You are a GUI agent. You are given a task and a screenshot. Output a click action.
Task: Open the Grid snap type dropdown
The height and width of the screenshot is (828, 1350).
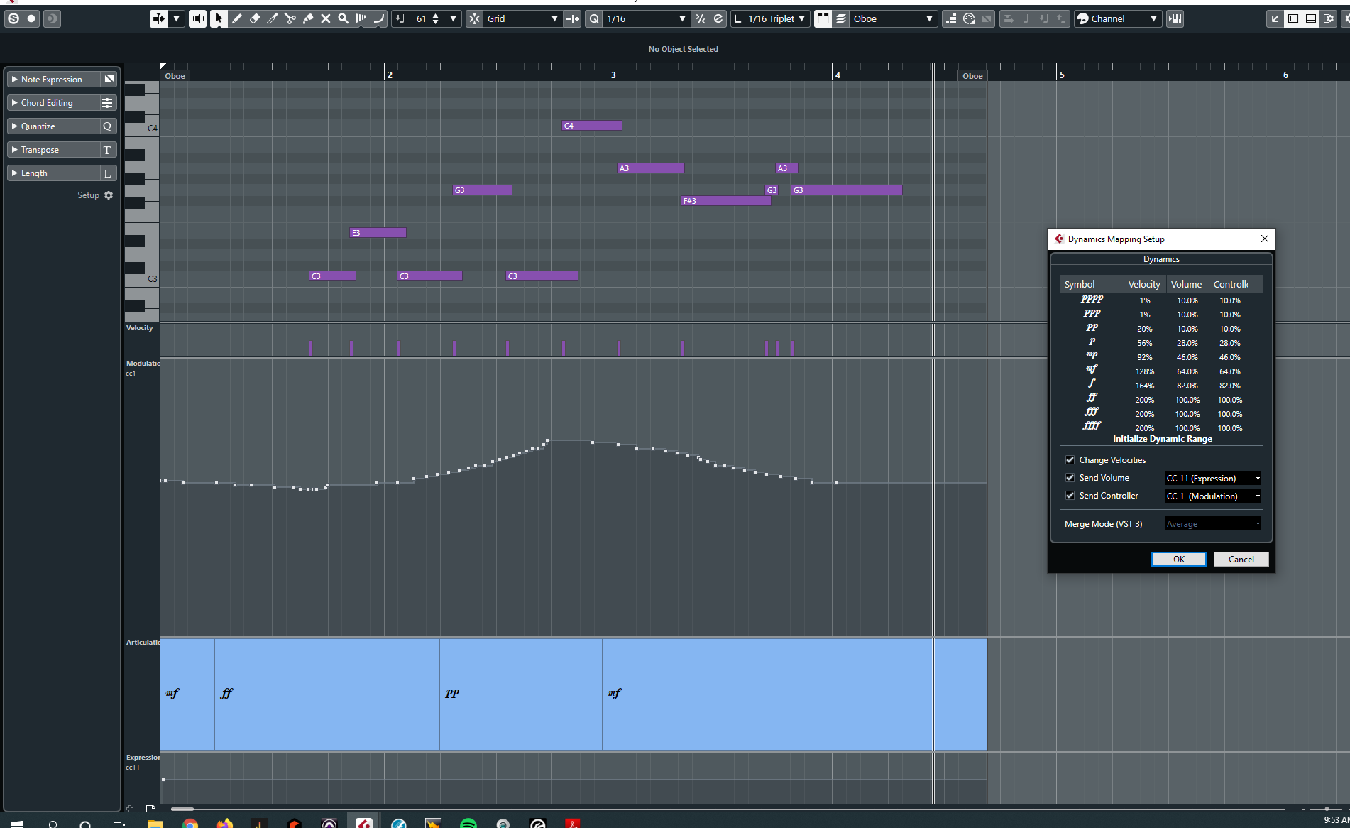522,18
